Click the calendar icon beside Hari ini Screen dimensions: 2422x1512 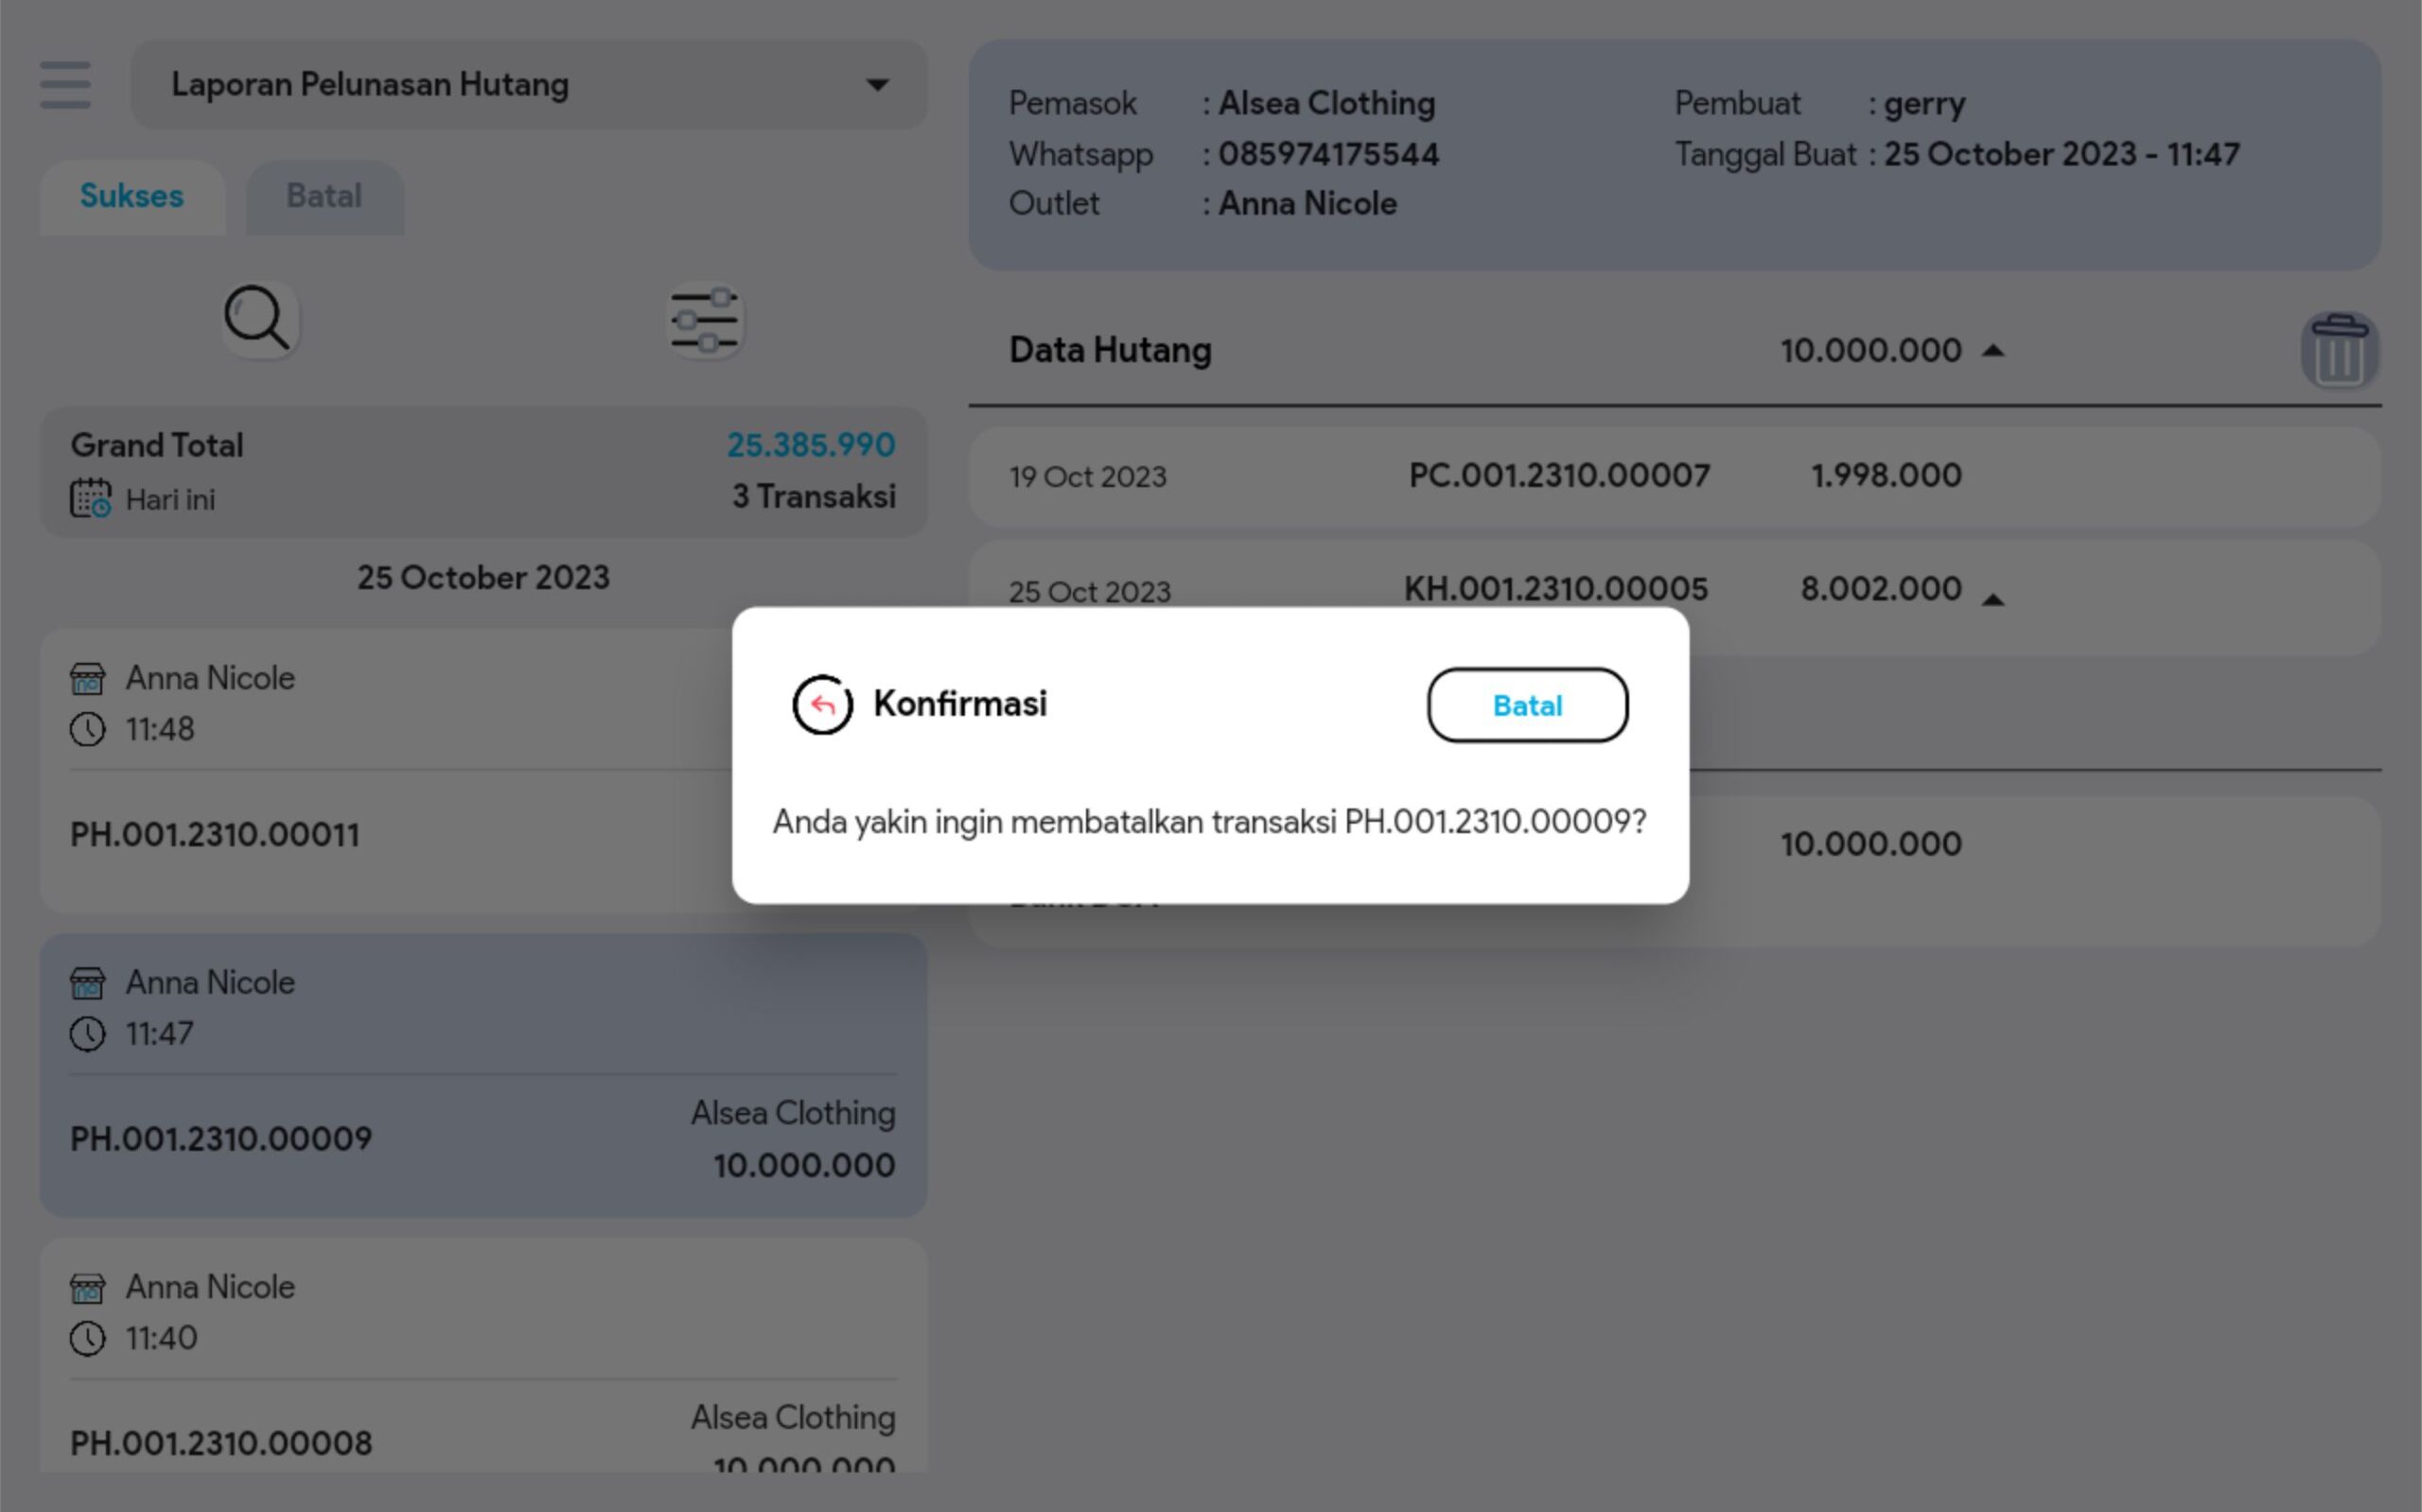(90, 499)
